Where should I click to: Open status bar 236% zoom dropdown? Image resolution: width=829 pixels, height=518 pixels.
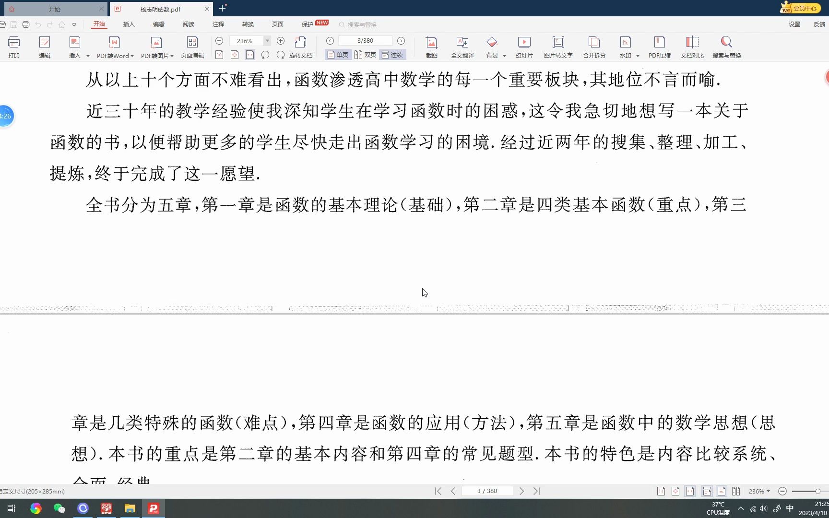click(x=759, y=491)
